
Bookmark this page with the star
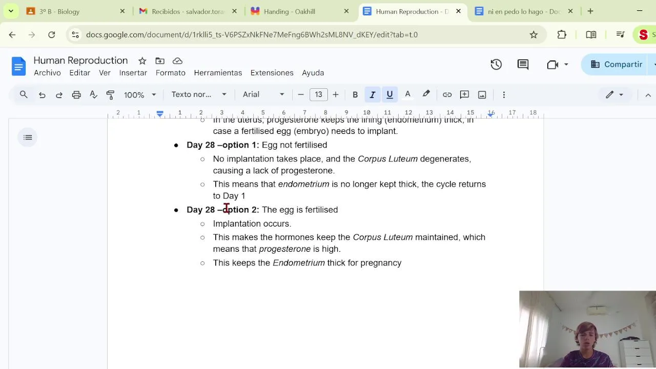[534, 35]
